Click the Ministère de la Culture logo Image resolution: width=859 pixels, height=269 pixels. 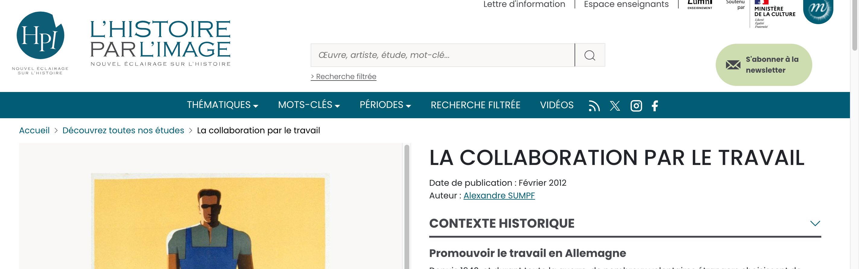pos(774,14)
